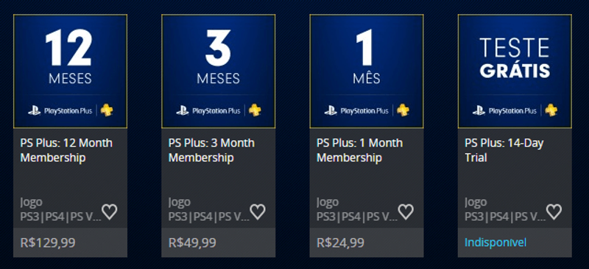Toggle heart icon on 14-Day Trial card
The image size is (589, 269).
(554, 212)
